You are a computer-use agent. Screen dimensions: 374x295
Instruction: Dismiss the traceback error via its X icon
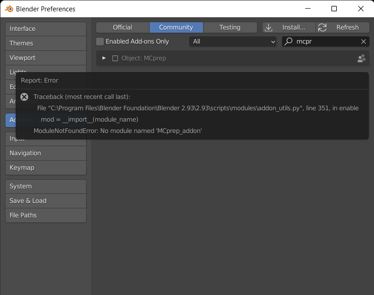tap(24, 96)
